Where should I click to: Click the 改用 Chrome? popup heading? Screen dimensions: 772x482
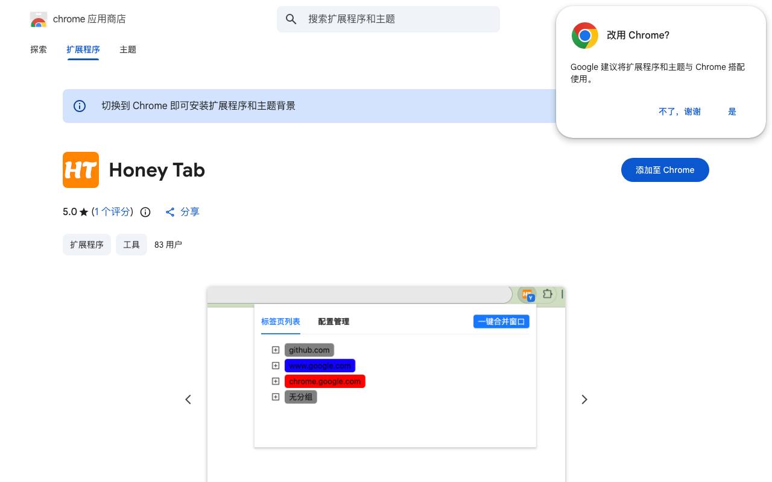point(638,36)
